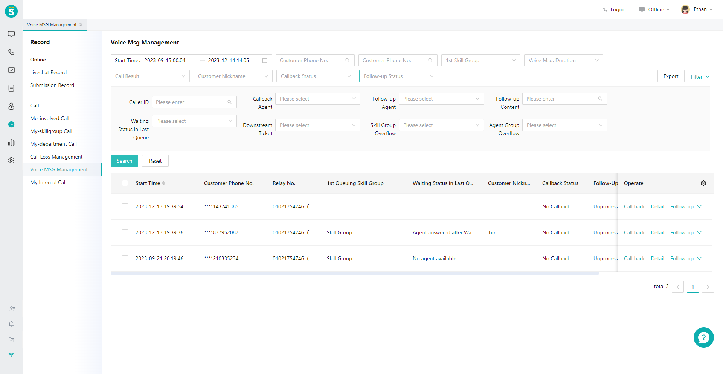
Task: Open the statistics bar chart icon
Action: 11,142
